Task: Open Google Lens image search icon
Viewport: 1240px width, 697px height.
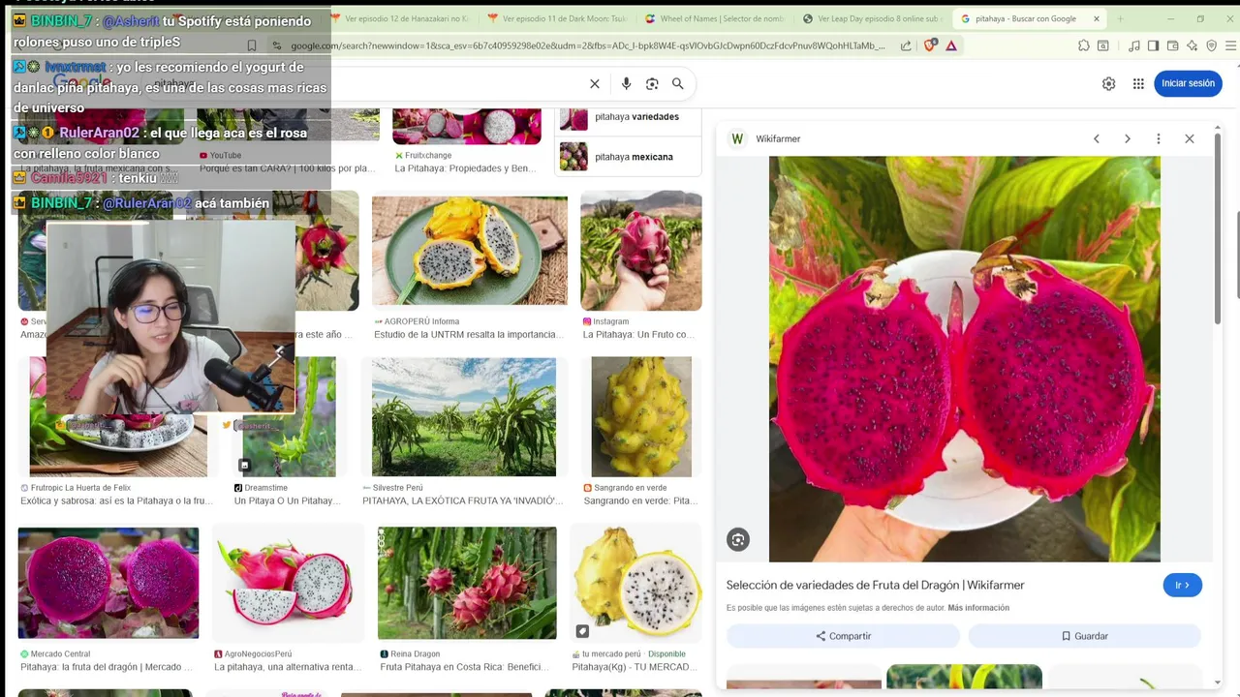Action: tap(652, 84)
